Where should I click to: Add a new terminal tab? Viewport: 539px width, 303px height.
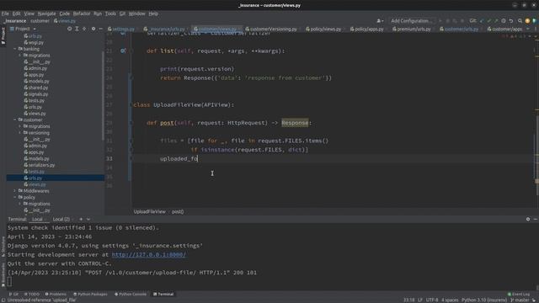pos(81,219)
